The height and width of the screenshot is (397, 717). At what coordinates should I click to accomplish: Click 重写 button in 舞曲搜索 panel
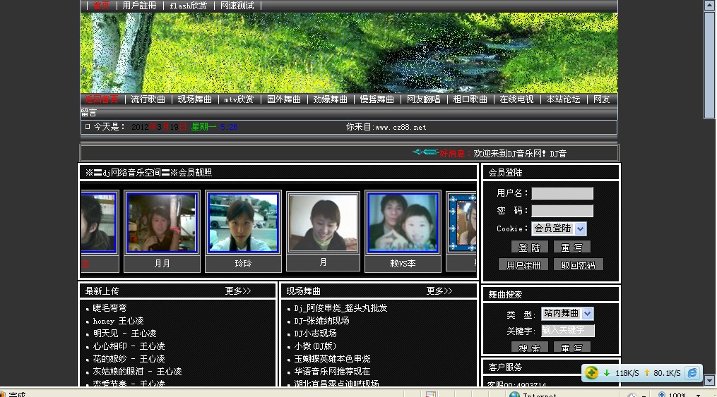pyautogui.click(x=571, y=348)
